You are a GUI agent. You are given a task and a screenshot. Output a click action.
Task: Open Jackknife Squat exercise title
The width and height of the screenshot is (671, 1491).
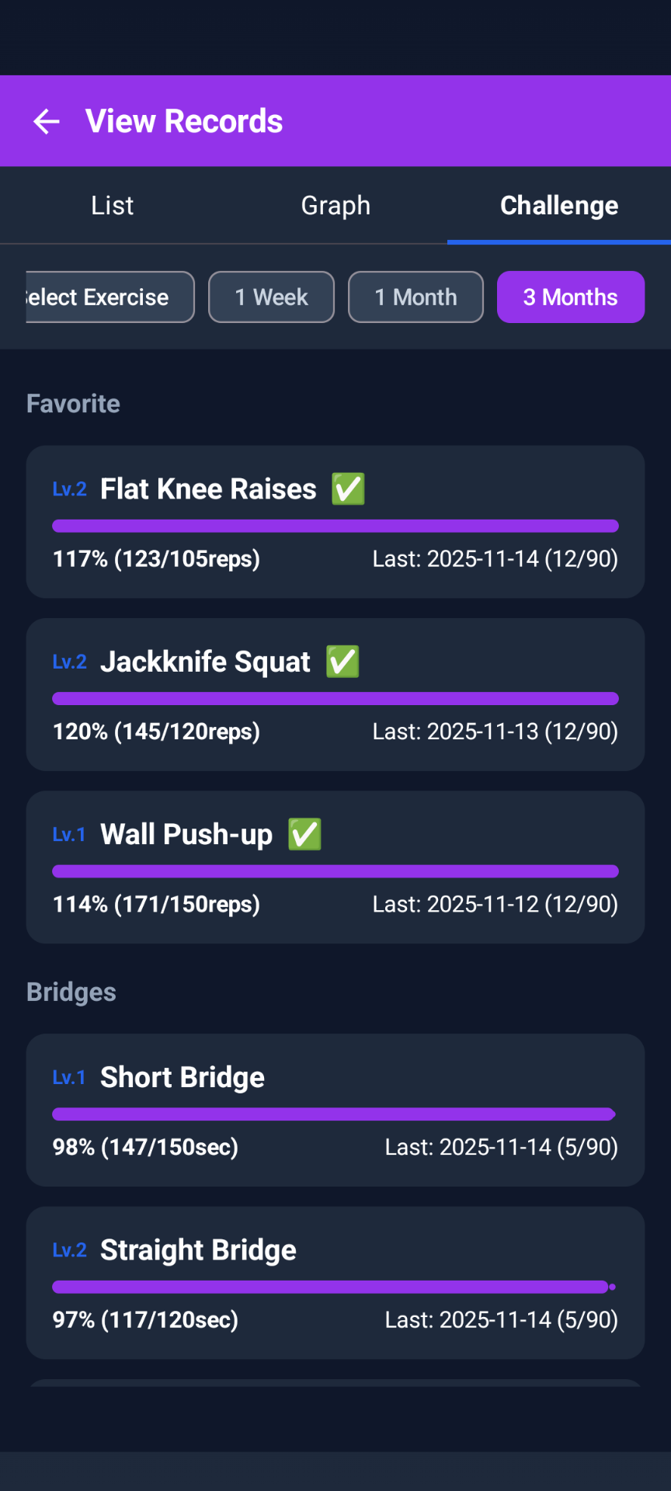pyautogui.click(x=205, y=662)
